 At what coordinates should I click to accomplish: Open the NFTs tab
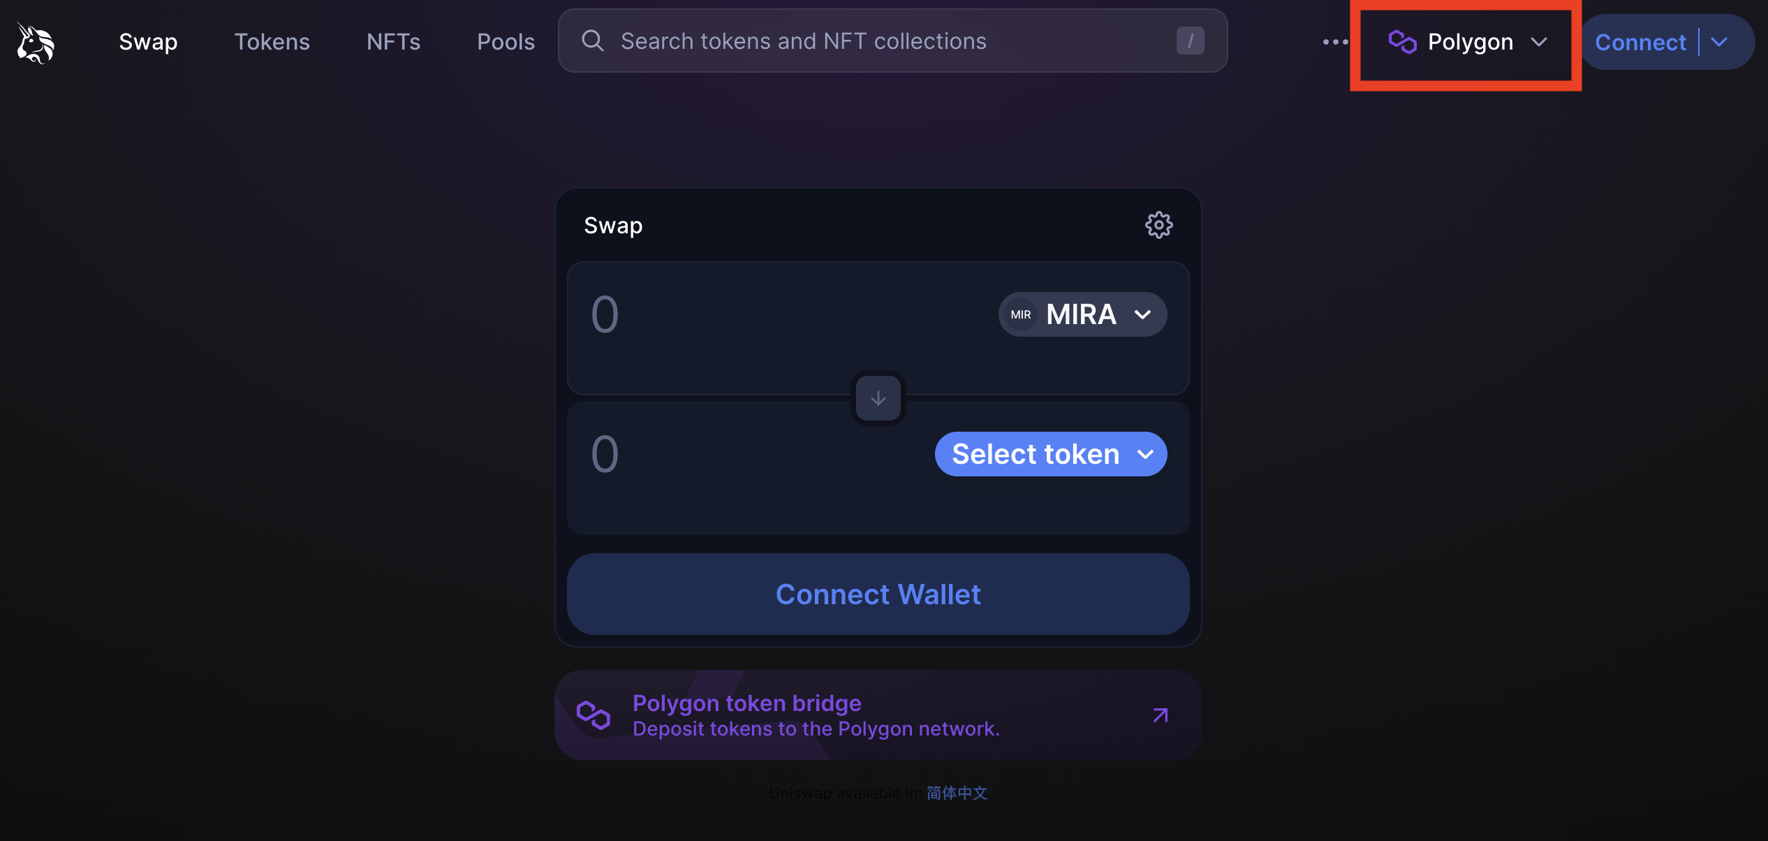393,42
